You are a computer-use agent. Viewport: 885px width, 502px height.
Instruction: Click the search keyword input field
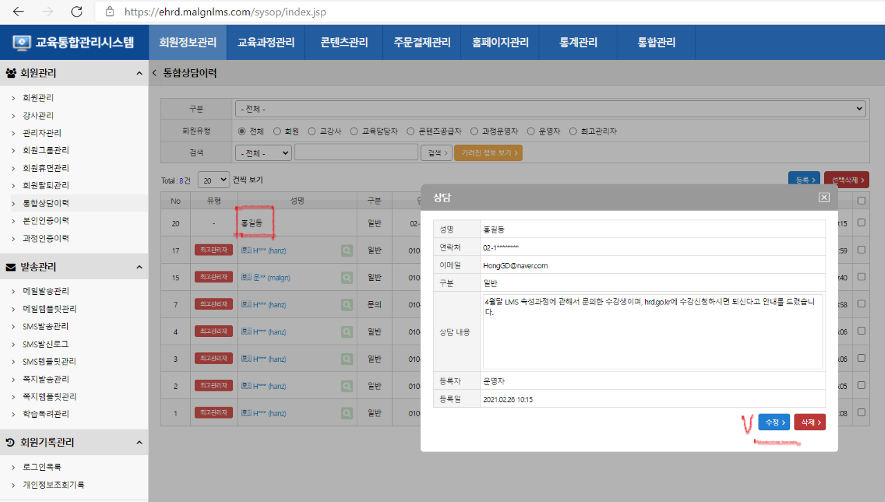(355, 152)
